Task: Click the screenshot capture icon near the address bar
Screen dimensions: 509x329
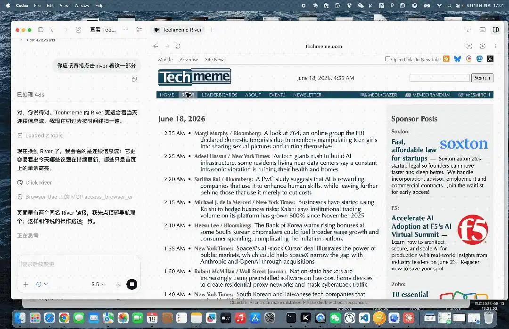Action: point(469,46)
